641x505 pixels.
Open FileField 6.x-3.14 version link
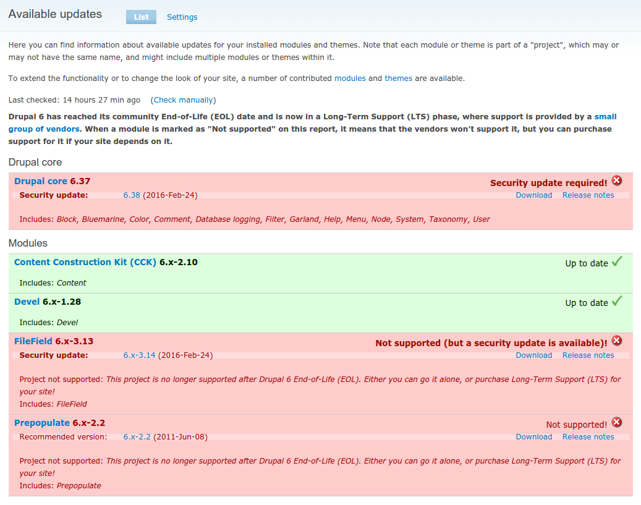point(140,355)
